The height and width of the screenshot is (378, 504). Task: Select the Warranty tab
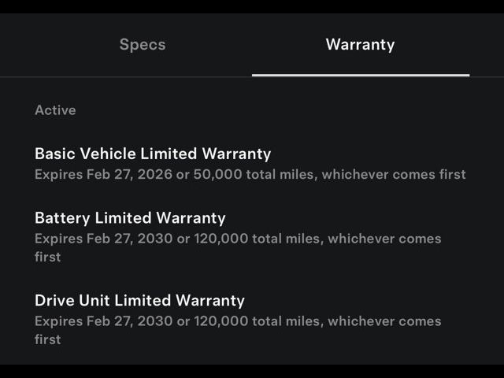coord(360,44)
